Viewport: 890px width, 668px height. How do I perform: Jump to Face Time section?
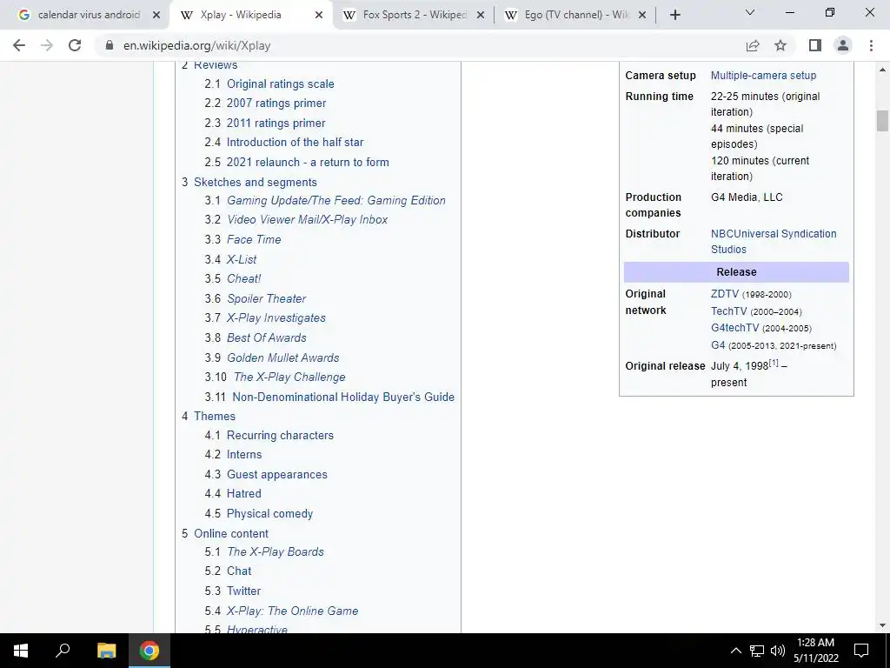pos(254,240)
